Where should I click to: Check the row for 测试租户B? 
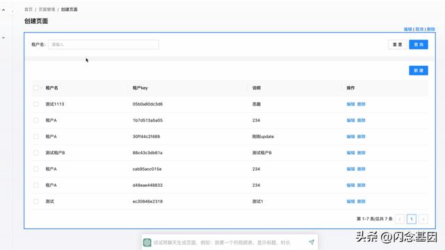36,153
